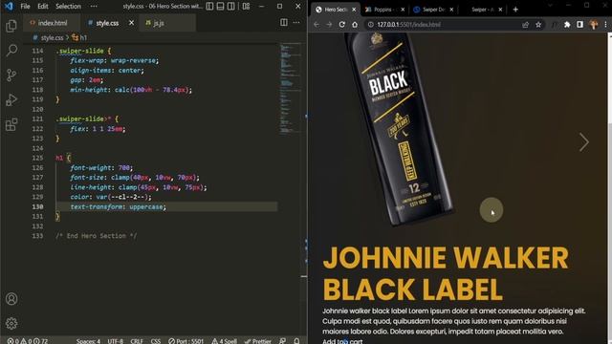This screenshot has height=344, width=612.
Task: Share this page icon in address bar
Action: [525, 25]
